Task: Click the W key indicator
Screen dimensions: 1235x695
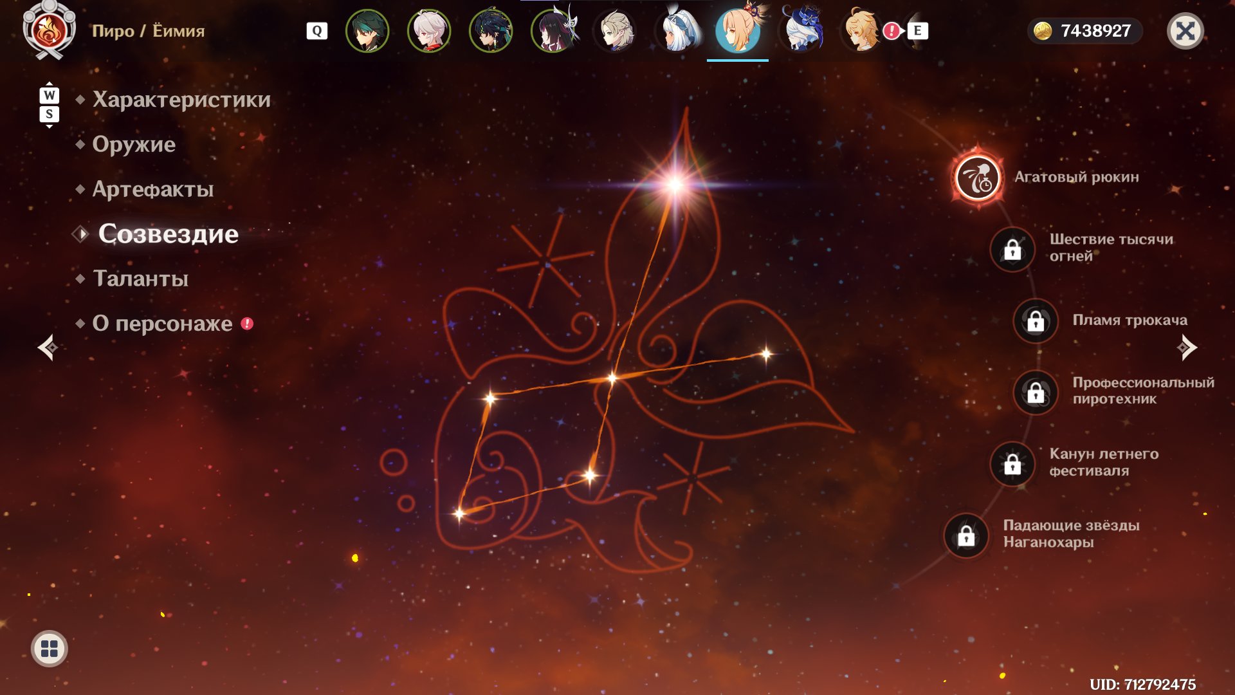Action: (x=50, y=95)
